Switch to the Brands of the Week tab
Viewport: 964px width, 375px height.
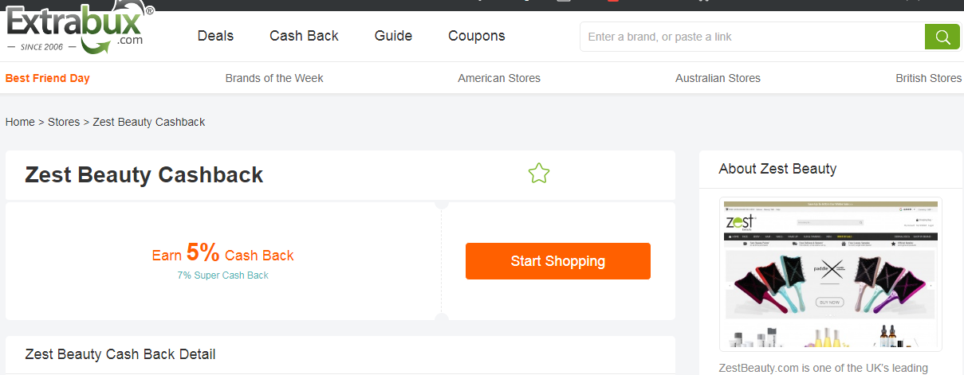coord(274,78)
